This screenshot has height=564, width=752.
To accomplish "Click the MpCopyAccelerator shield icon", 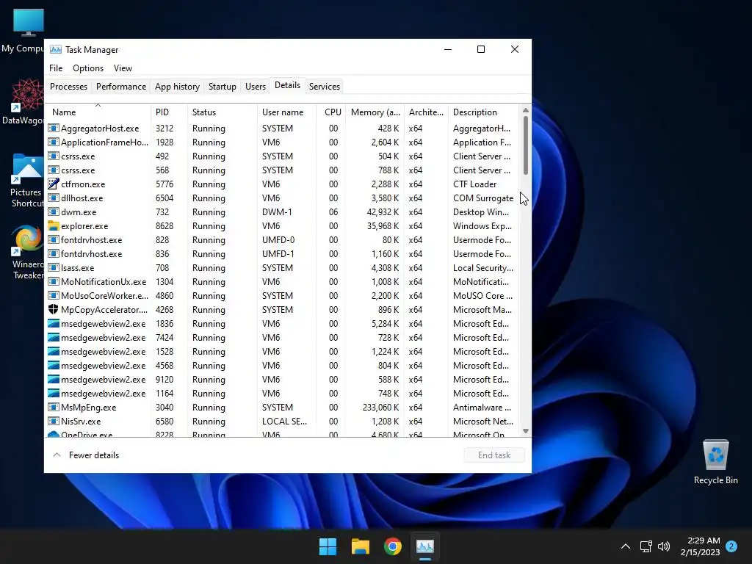I will tap(53, 310).
